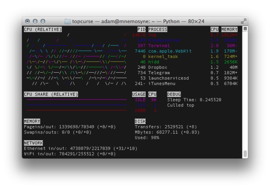Viewport: 270px width, 192px height.
Task: Click the purple IDLE share bar
Action: [77, 99]
